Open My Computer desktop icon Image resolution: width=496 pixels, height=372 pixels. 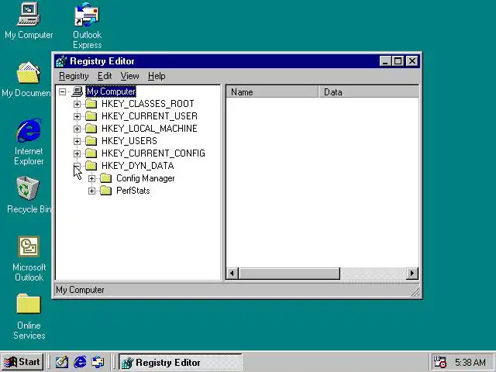29,15
